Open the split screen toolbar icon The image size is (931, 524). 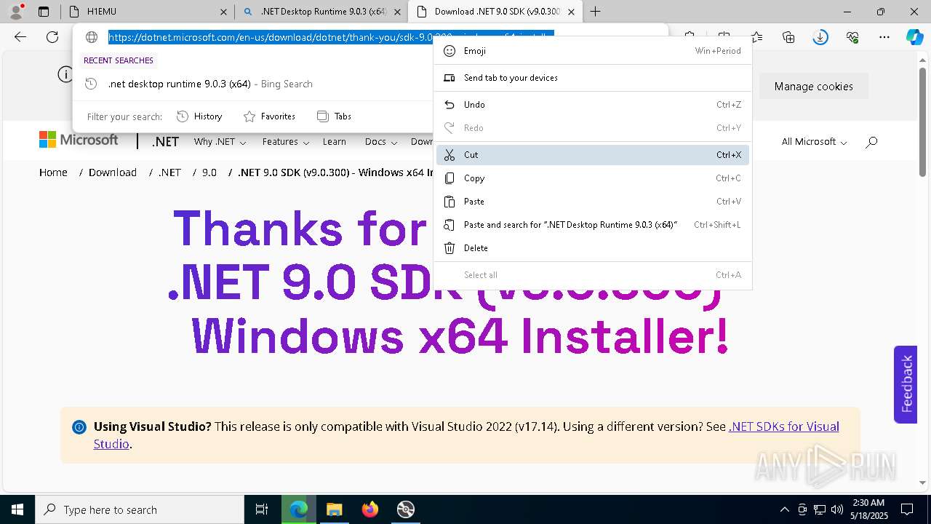click(x=724, y=37)
